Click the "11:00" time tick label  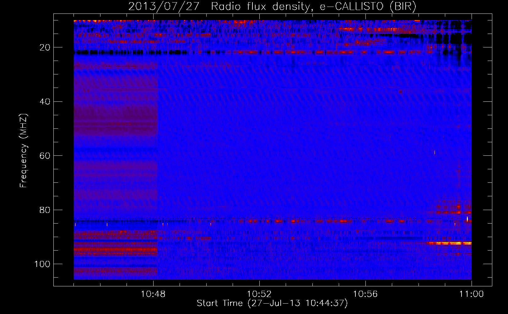tap(472, 294)
